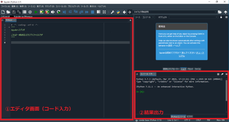This screenshot has height=122, width=229.
Task: Expand the working directory path dropdown
Action: [215, 12]
